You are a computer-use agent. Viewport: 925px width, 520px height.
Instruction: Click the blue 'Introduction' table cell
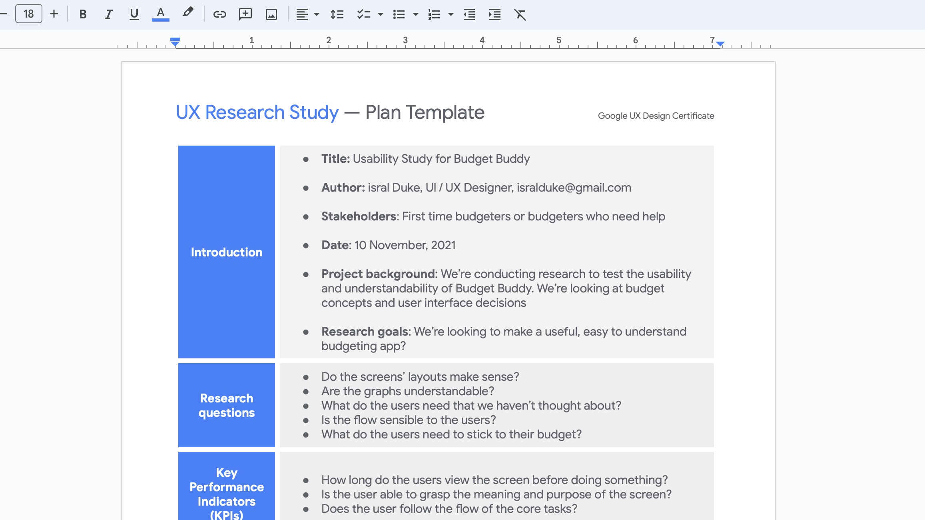tap(227, 252)
